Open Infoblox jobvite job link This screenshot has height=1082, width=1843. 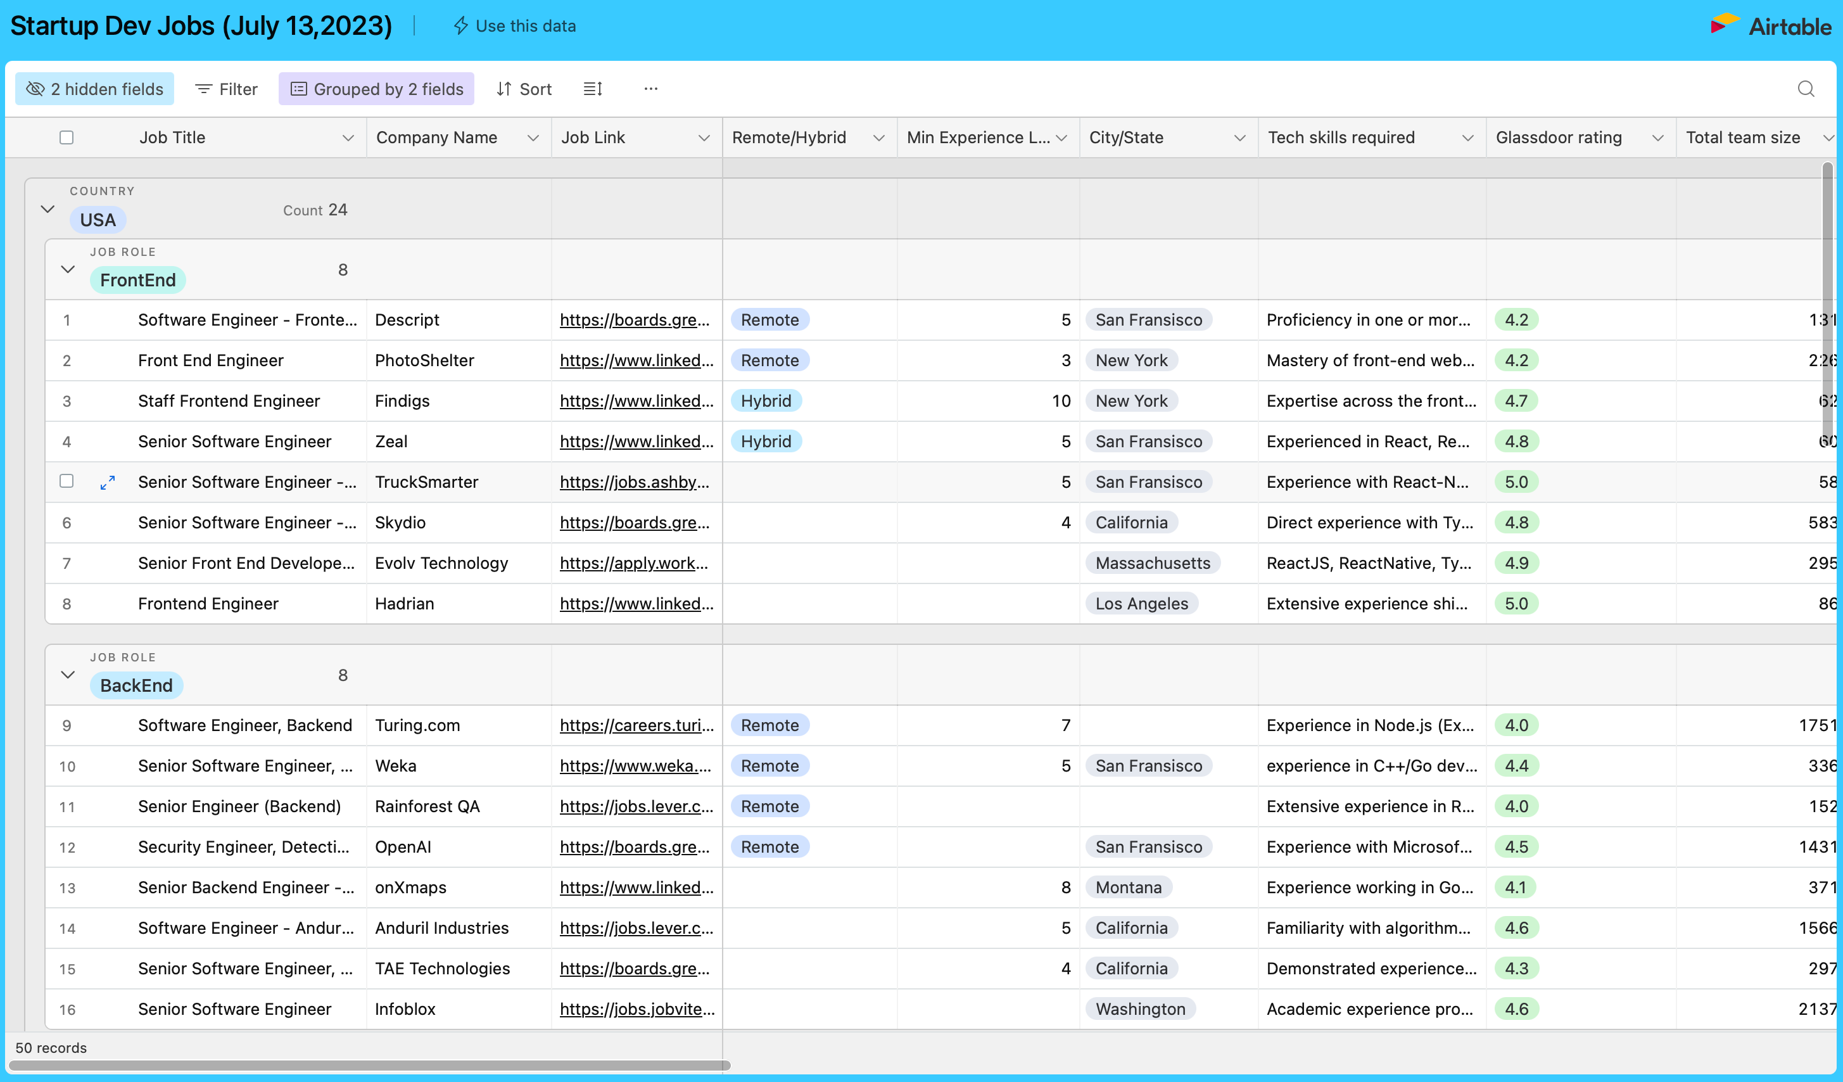[637, 1009]
